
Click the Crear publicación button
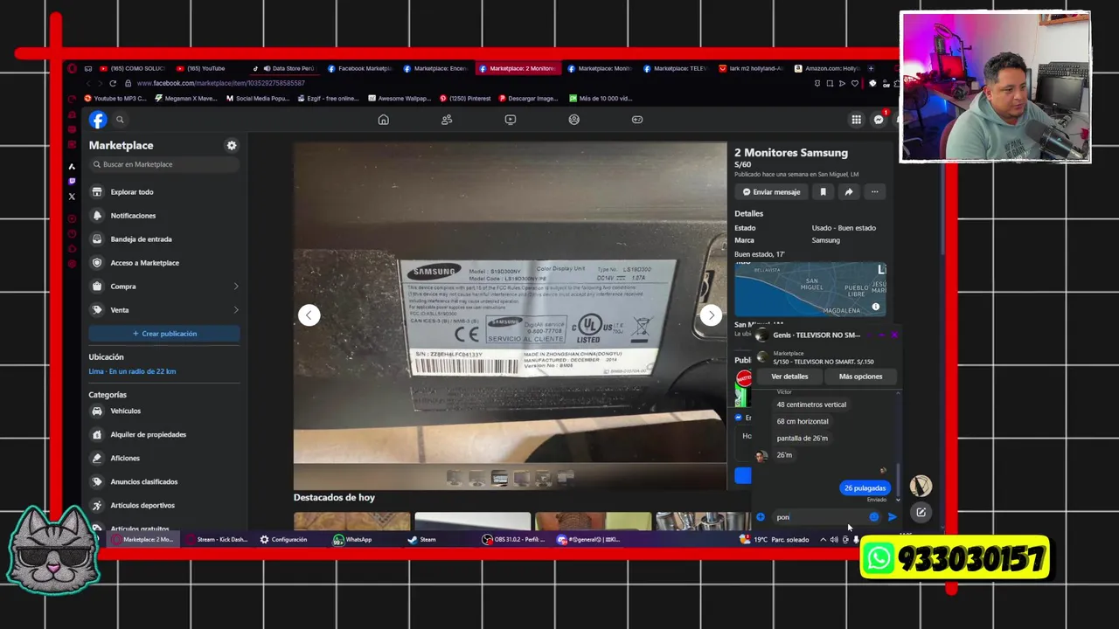point(164,334)
